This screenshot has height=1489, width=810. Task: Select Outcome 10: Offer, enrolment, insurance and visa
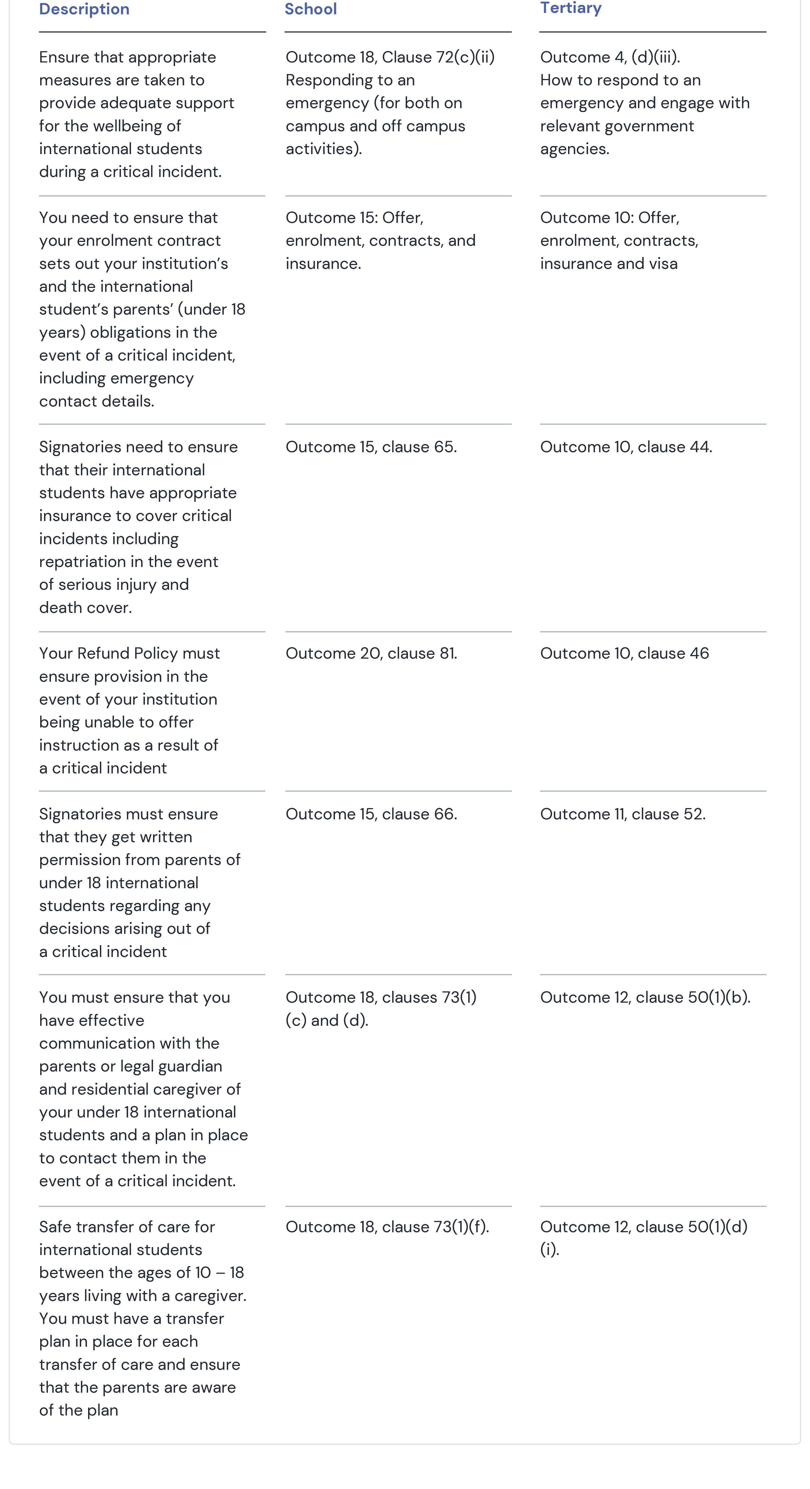(619, 241)
